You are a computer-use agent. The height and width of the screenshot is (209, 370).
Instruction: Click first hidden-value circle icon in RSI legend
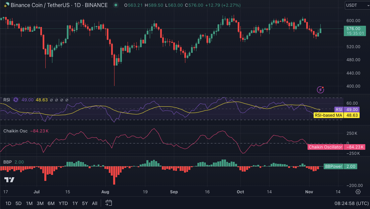[51, 100]
